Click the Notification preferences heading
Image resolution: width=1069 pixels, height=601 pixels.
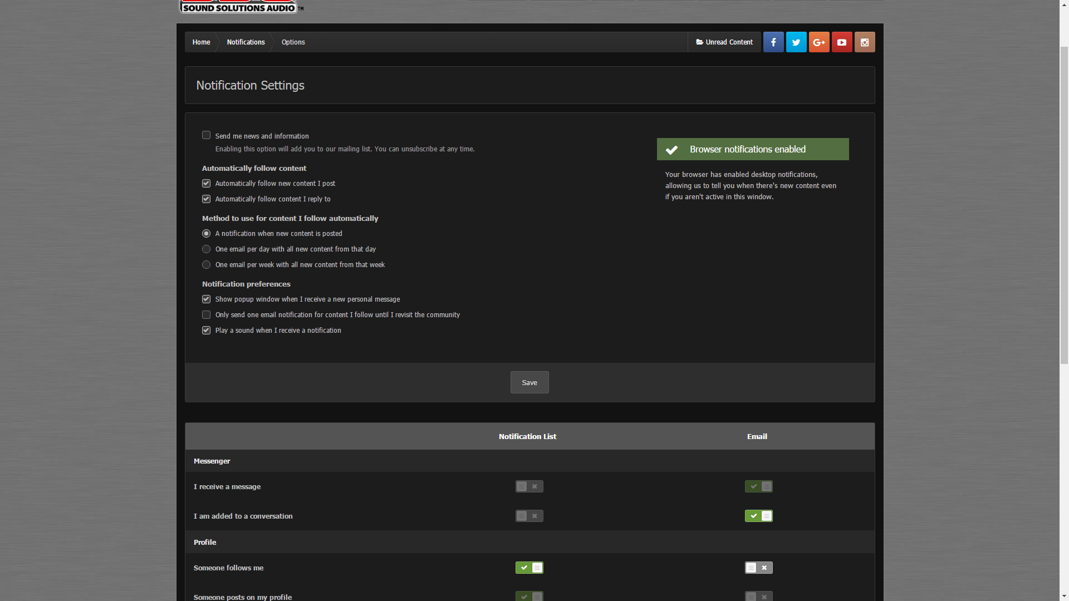[x=246, y=284]
